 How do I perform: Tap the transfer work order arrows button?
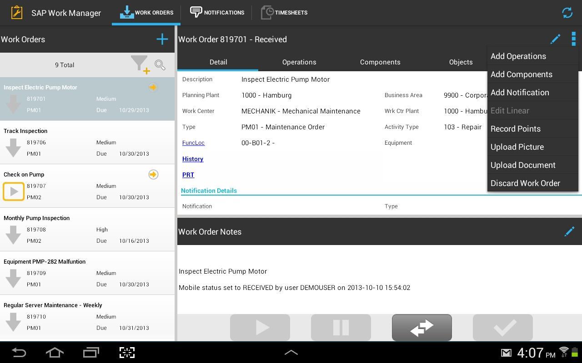(422, 327)
